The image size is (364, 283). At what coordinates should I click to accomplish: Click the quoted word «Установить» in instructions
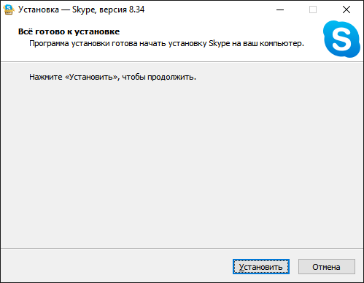91,77
